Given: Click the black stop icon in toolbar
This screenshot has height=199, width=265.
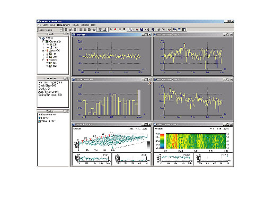Looking at the screenshot, I should coord(124,29).
